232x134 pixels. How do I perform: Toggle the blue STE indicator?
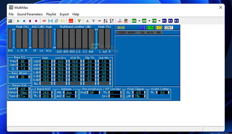[143, 28]
